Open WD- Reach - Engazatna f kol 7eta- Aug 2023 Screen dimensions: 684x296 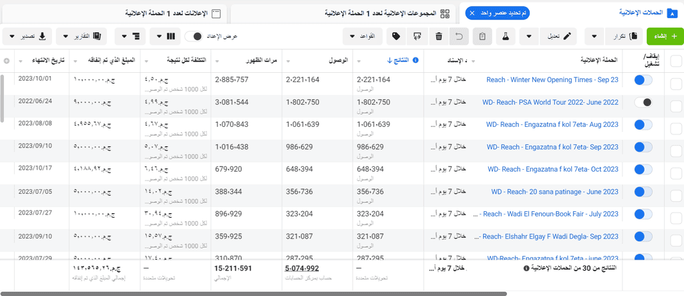(x=552, y=124)
